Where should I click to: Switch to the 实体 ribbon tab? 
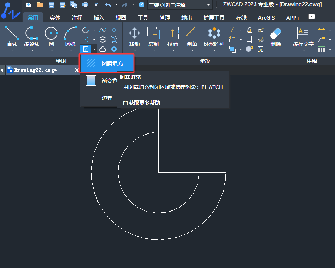point(55,17)
